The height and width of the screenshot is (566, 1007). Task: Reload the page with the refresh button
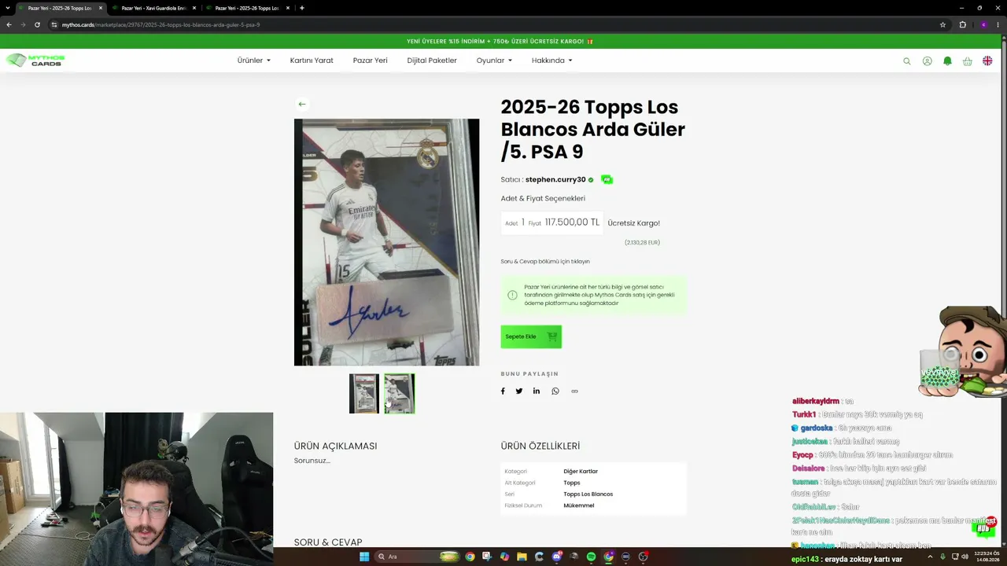click(37, 24)
